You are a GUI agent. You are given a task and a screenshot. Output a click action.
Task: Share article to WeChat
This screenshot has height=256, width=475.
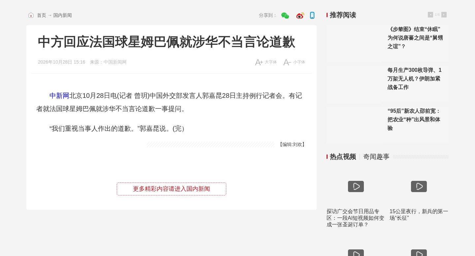tap(285, 15)
